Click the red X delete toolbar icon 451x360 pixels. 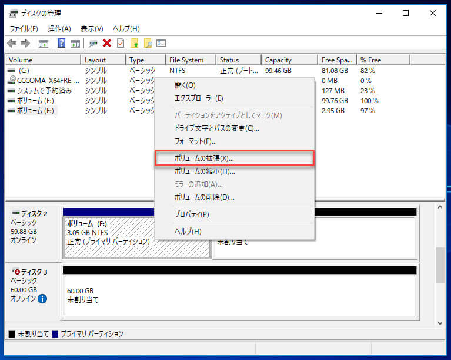point(107,43)
